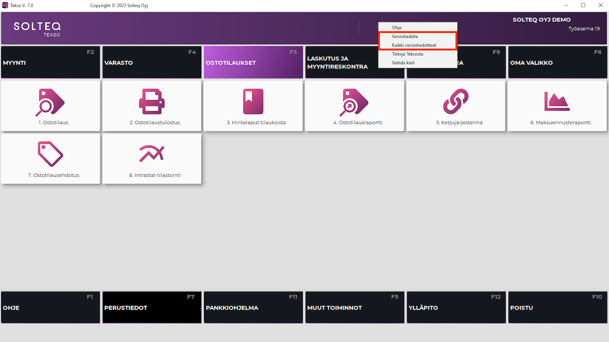The height and width of the screenshot is (342, 609).
Task: Open Kaikki versiotiedotteet menu item
Action: (414, 45)
